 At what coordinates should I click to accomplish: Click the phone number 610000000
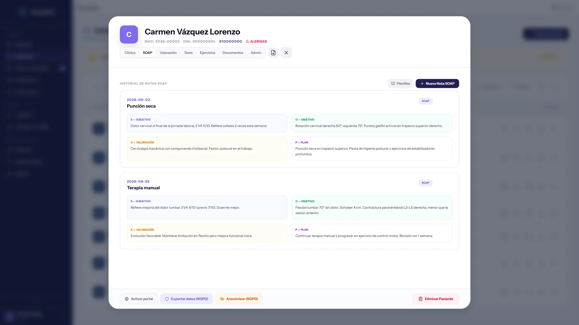point(230,42)
